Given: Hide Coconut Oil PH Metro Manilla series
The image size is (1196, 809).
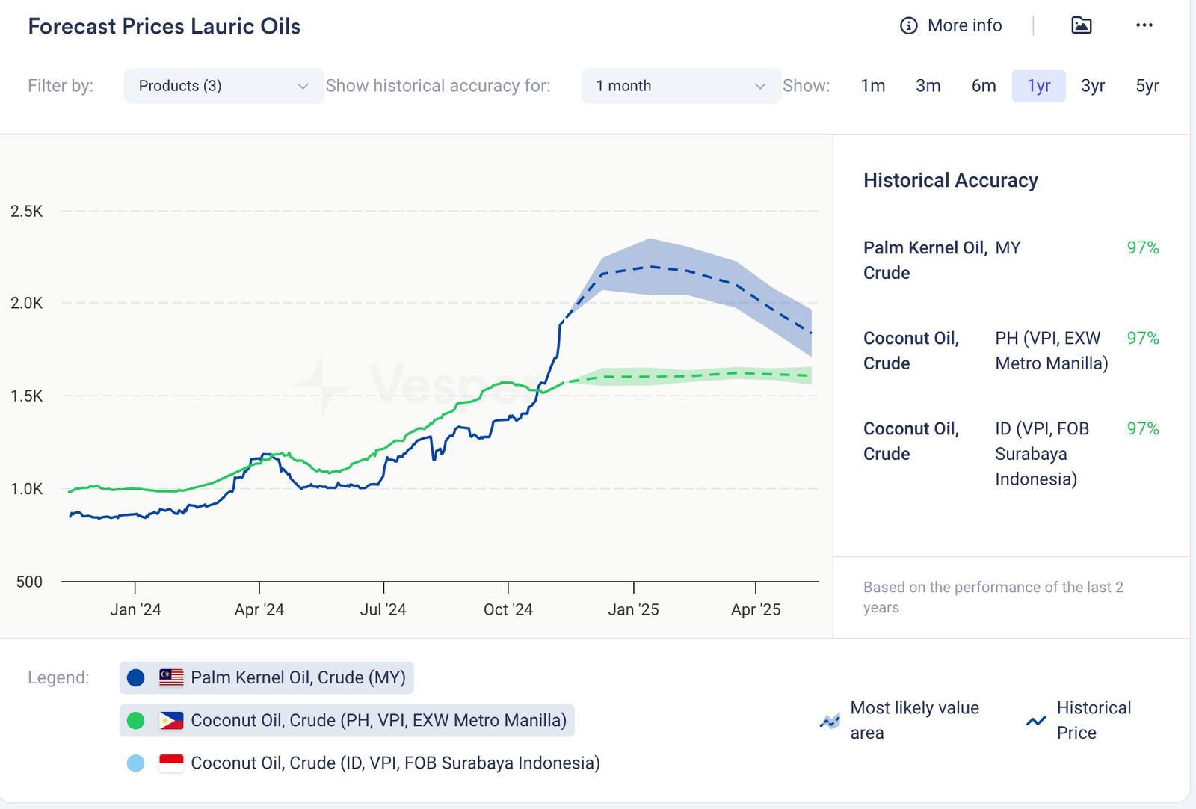Looking at the screenshot, I should tap(377, 721).
